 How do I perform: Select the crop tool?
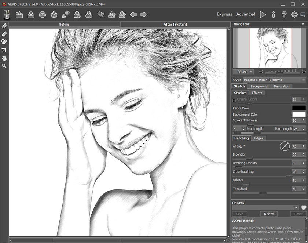click(4, 50)
